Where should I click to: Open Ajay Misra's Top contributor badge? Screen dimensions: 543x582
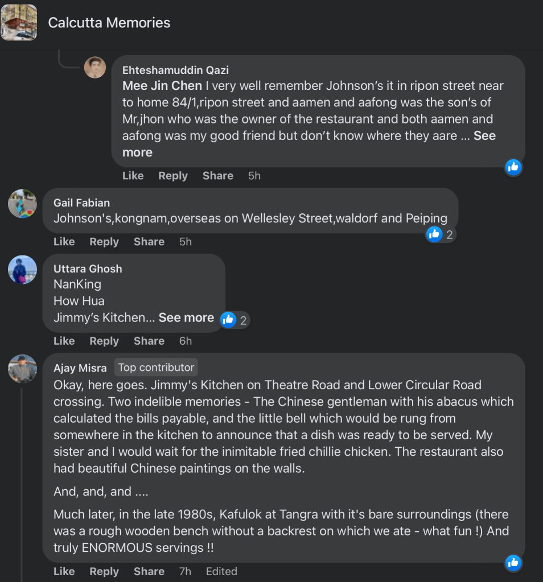155,368
